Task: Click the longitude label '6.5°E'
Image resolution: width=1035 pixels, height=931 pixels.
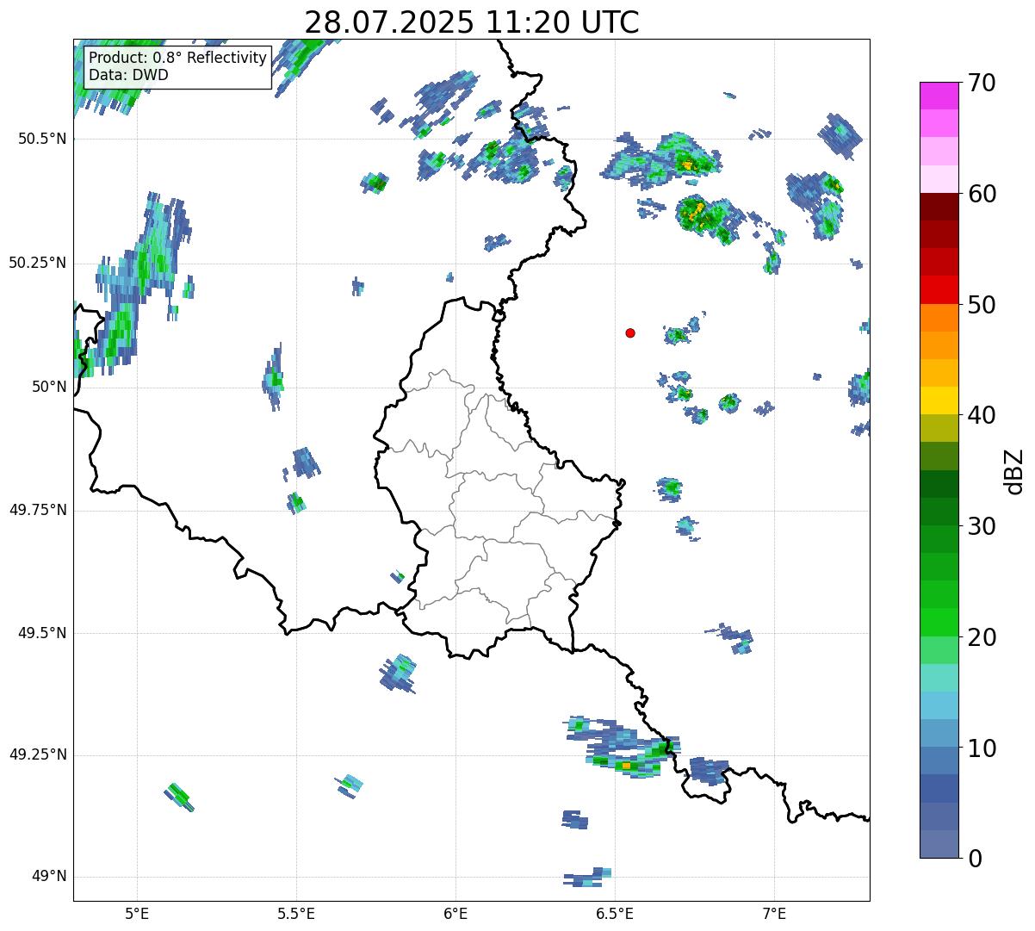Action: click(x=615, y=913)
